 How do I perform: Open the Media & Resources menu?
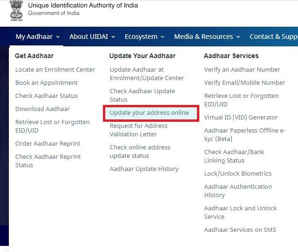point(207,37)
